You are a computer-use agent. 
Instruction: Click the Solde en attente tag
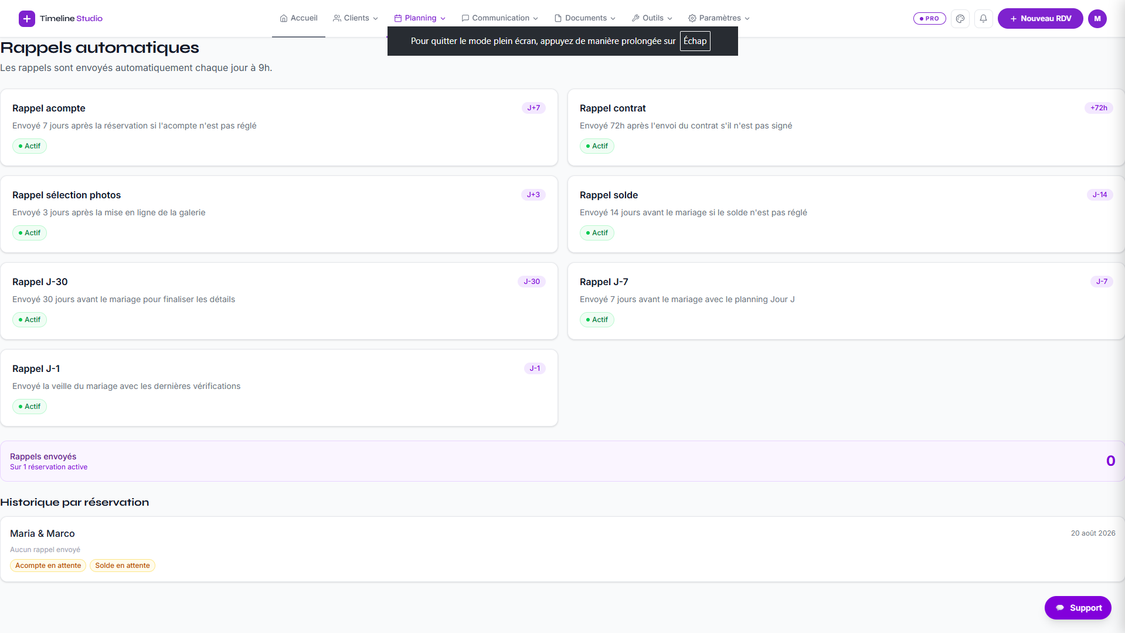pos(123,566)
